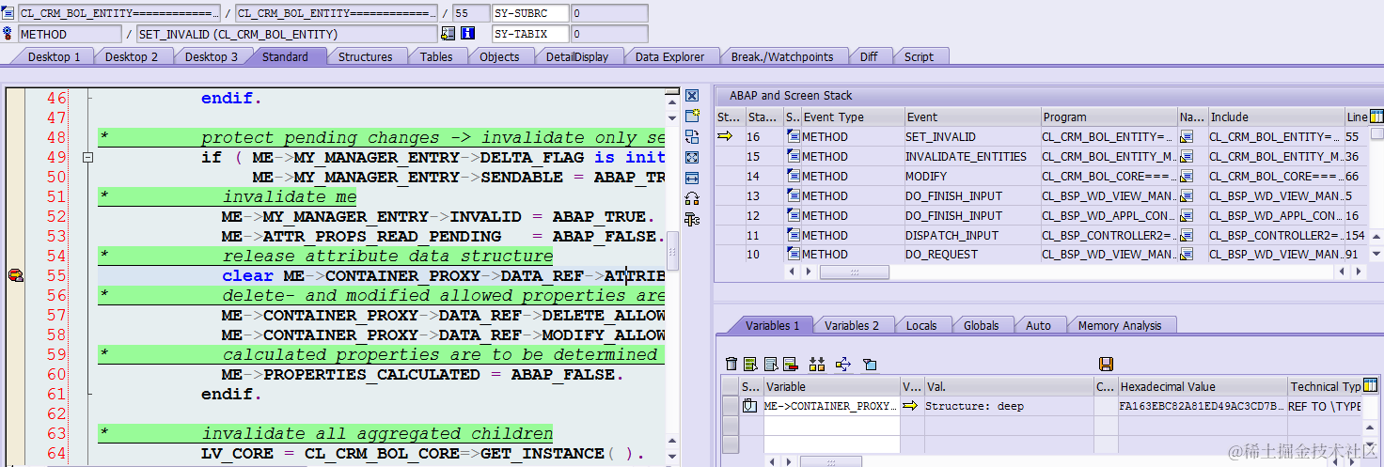Collapse the if block at line 49
Image resolution: width=1384 pixels, height=467 pixels.
point(88,158)
